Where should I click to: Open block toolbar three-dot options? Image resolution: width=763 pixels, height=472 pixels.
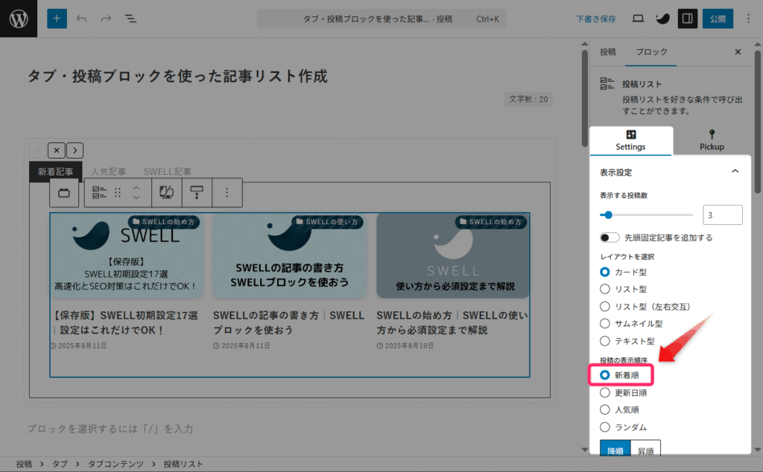[227, 193]
